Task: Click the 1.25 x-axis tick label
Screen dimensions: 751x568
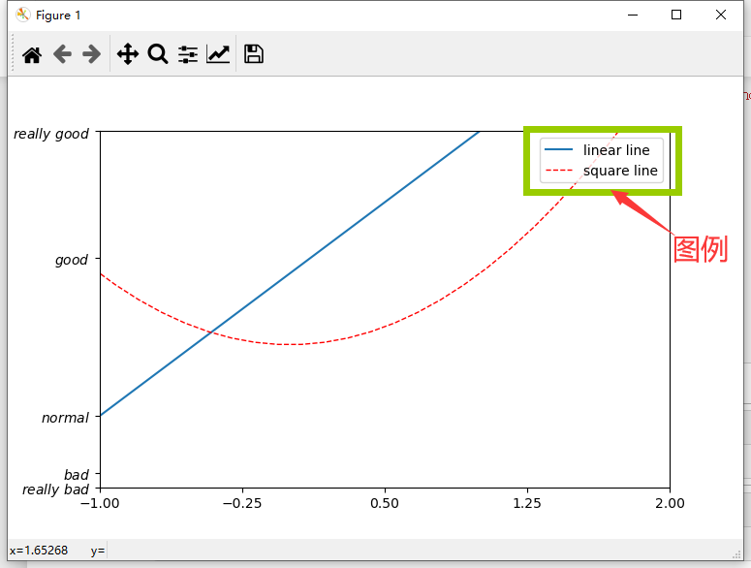Action: point(527,503)
